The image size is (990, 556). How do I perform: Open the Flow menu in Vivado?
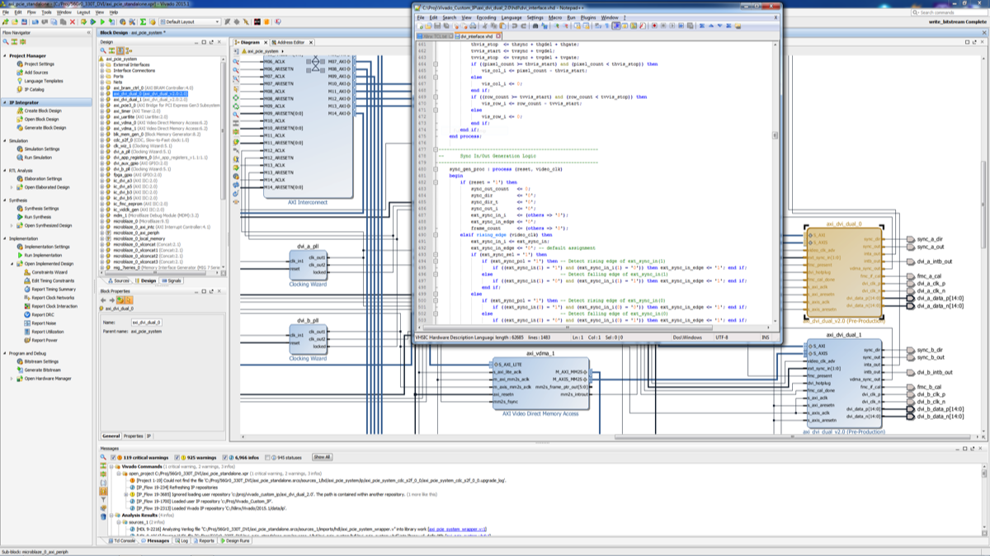click(x=31, y=12)
